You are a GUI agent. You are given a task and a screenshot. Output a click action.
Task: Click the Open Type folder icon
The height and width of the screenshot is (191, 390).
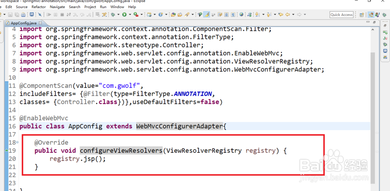(x=173, y=15)
